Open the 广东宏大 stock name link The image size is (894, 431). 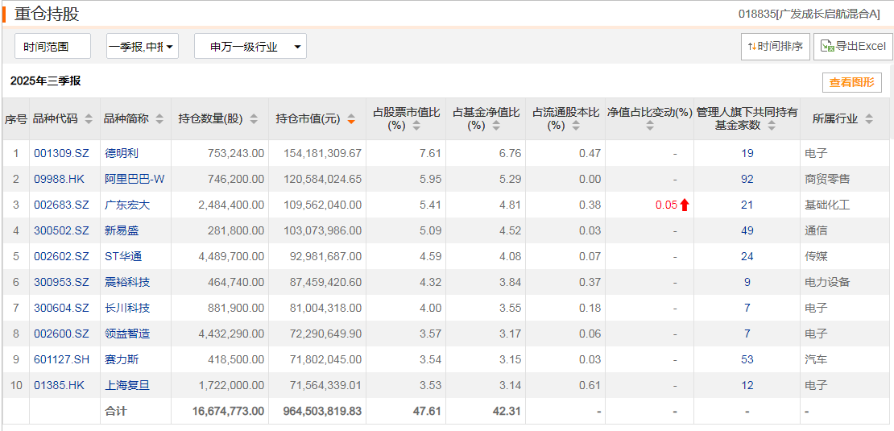(x=127, y=205)
